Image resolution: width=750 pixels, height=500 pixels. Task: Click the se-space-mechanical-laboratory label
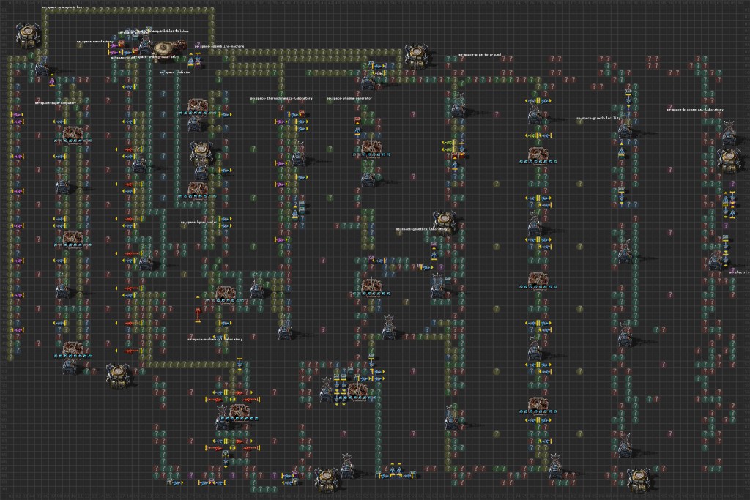[x=215, y=340]
